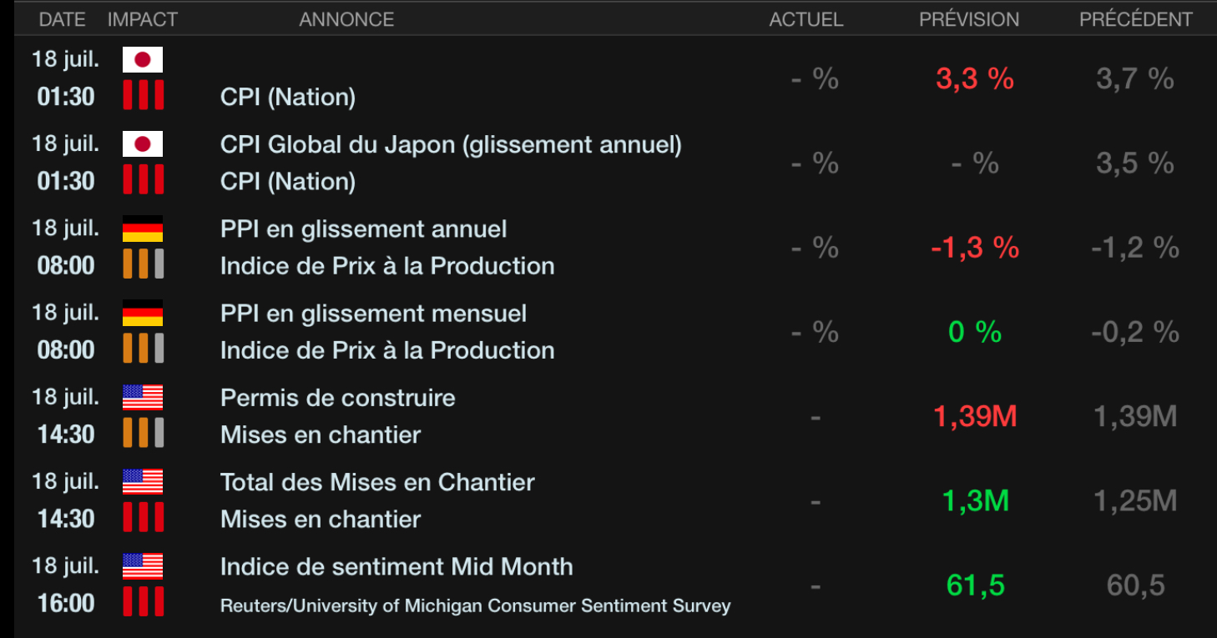Sort by the DATE column header
The height and width of the screenshot is (638, 1217).
pyautogui.click(x=63, y=19)
